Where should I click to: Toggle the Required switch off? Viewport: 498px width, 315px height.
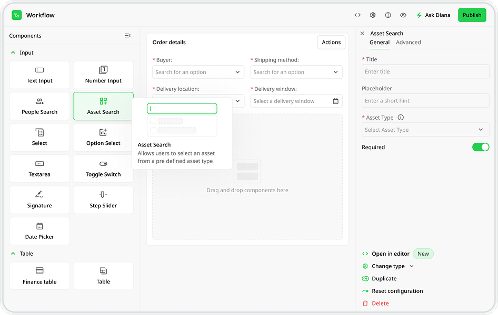481,147
